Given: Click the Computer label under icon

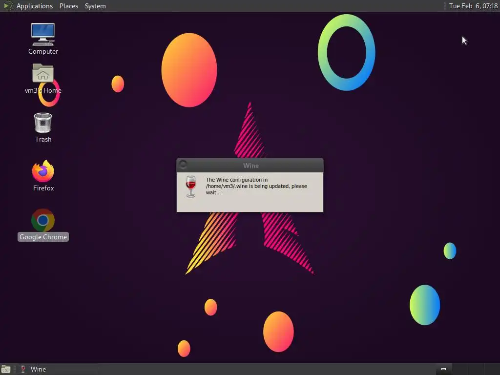Looking at the screenshot, I should [x=43, y=51].
